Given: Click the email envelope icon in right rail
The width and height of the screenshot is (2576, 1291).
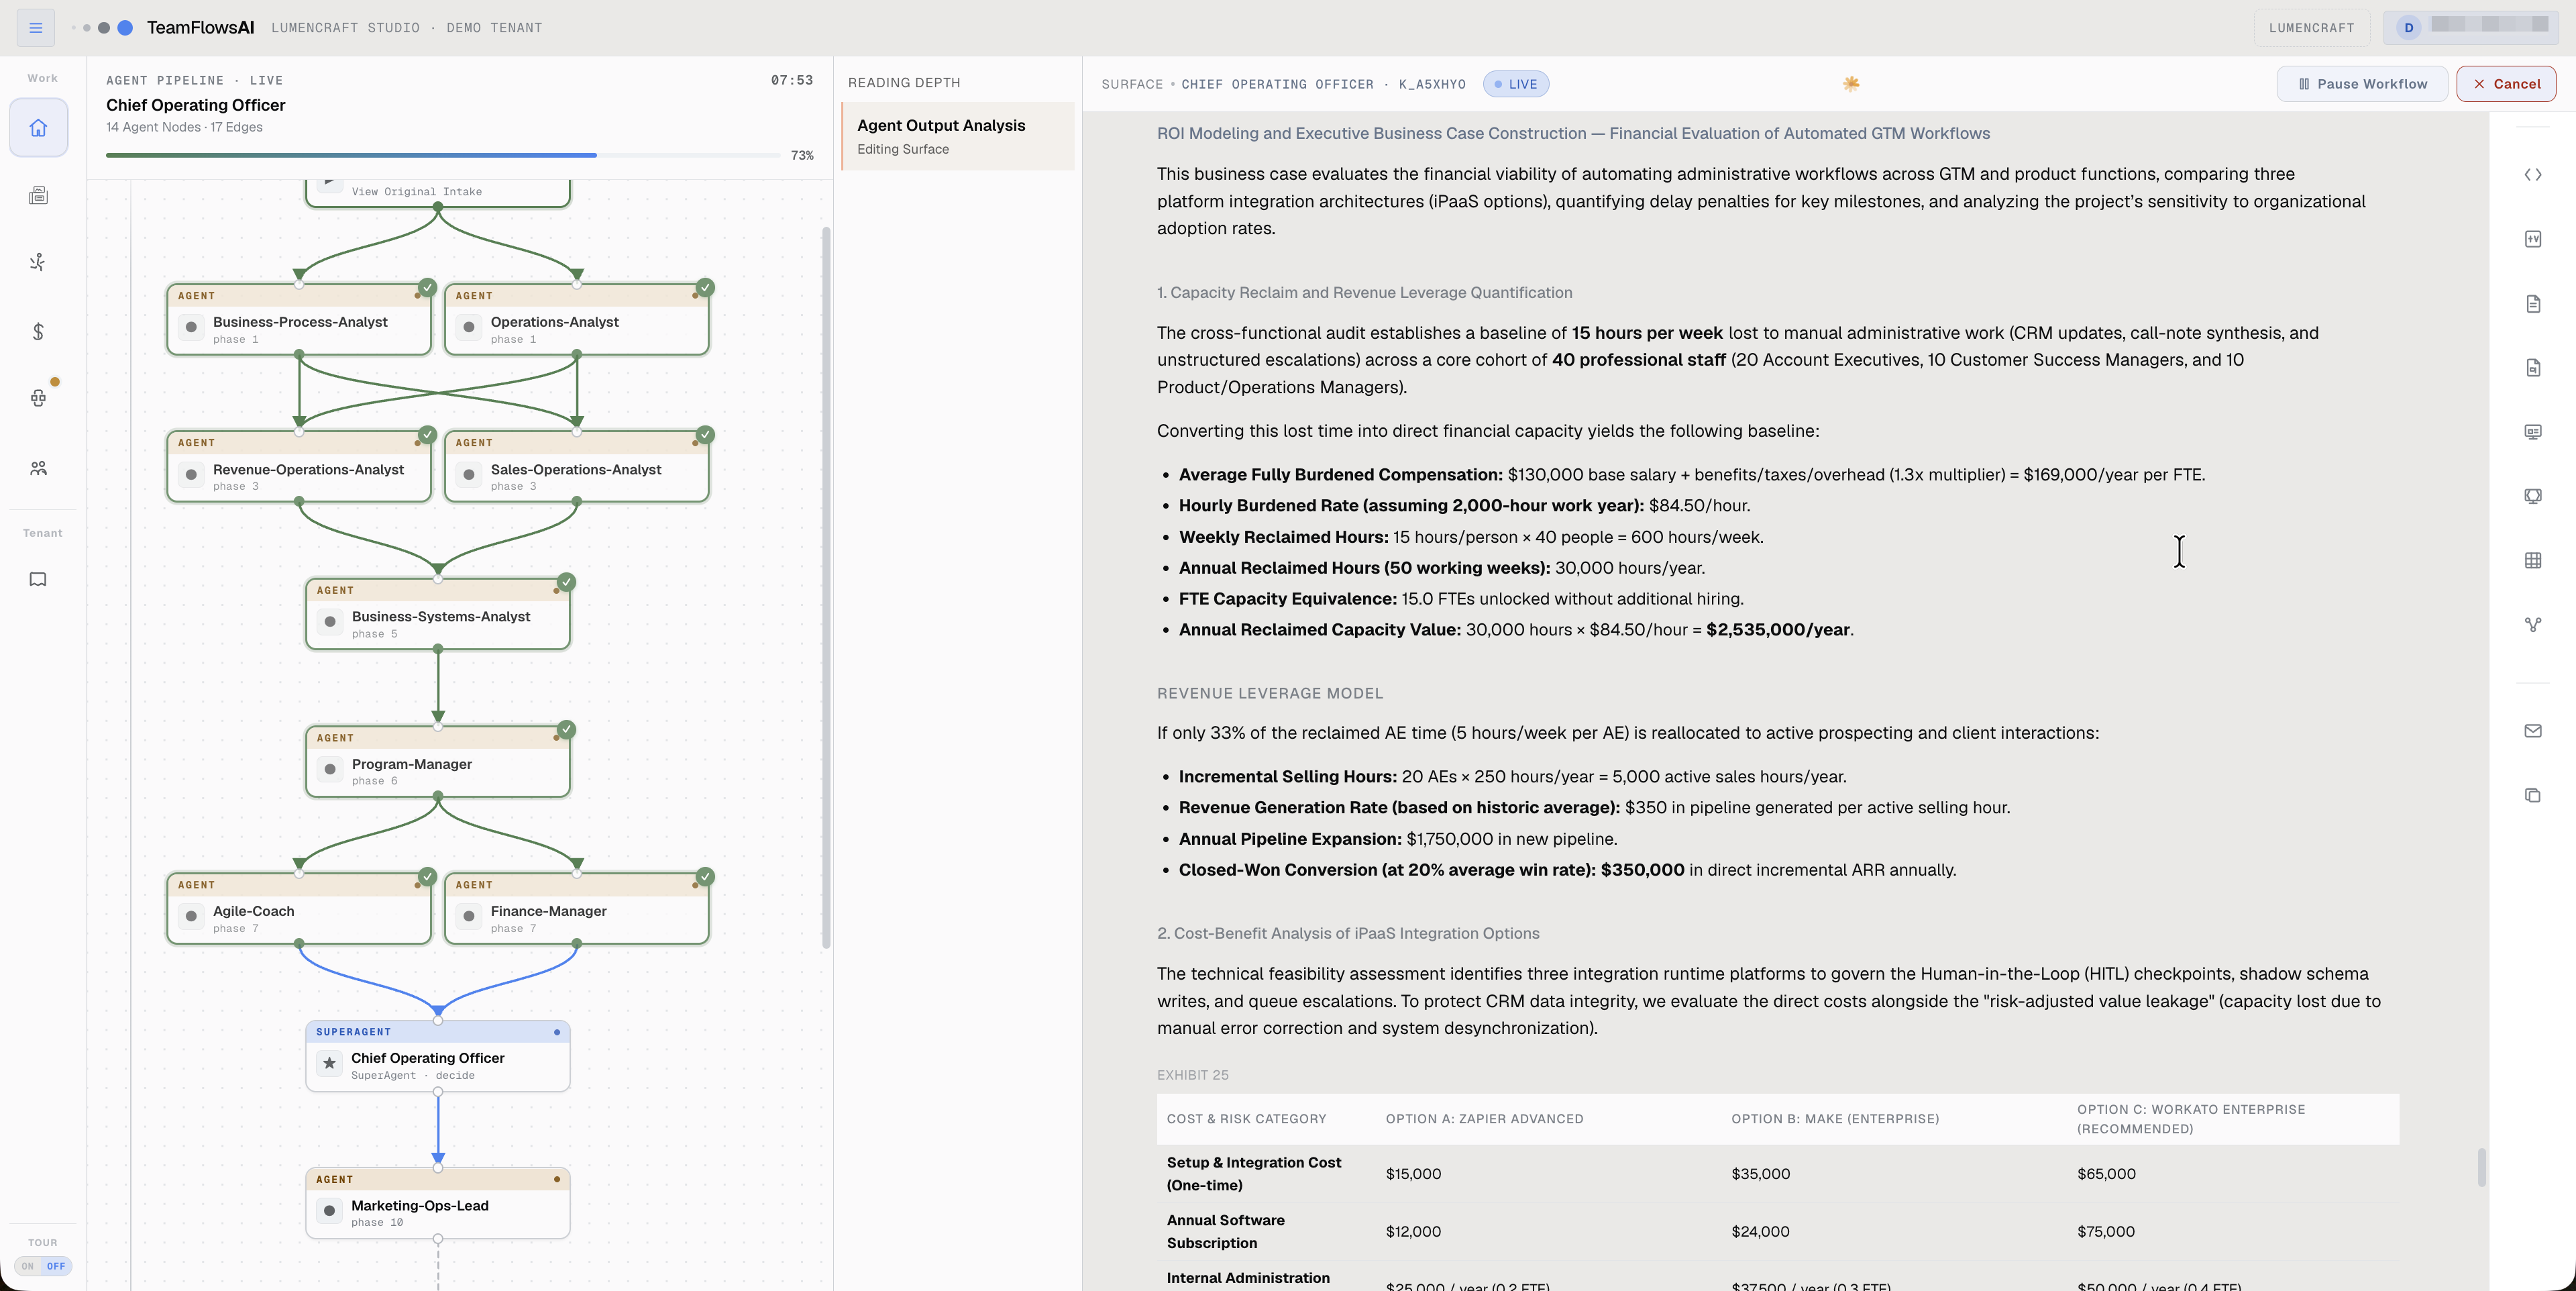Looking at the screenshot, I should [x=2532, y=731].
